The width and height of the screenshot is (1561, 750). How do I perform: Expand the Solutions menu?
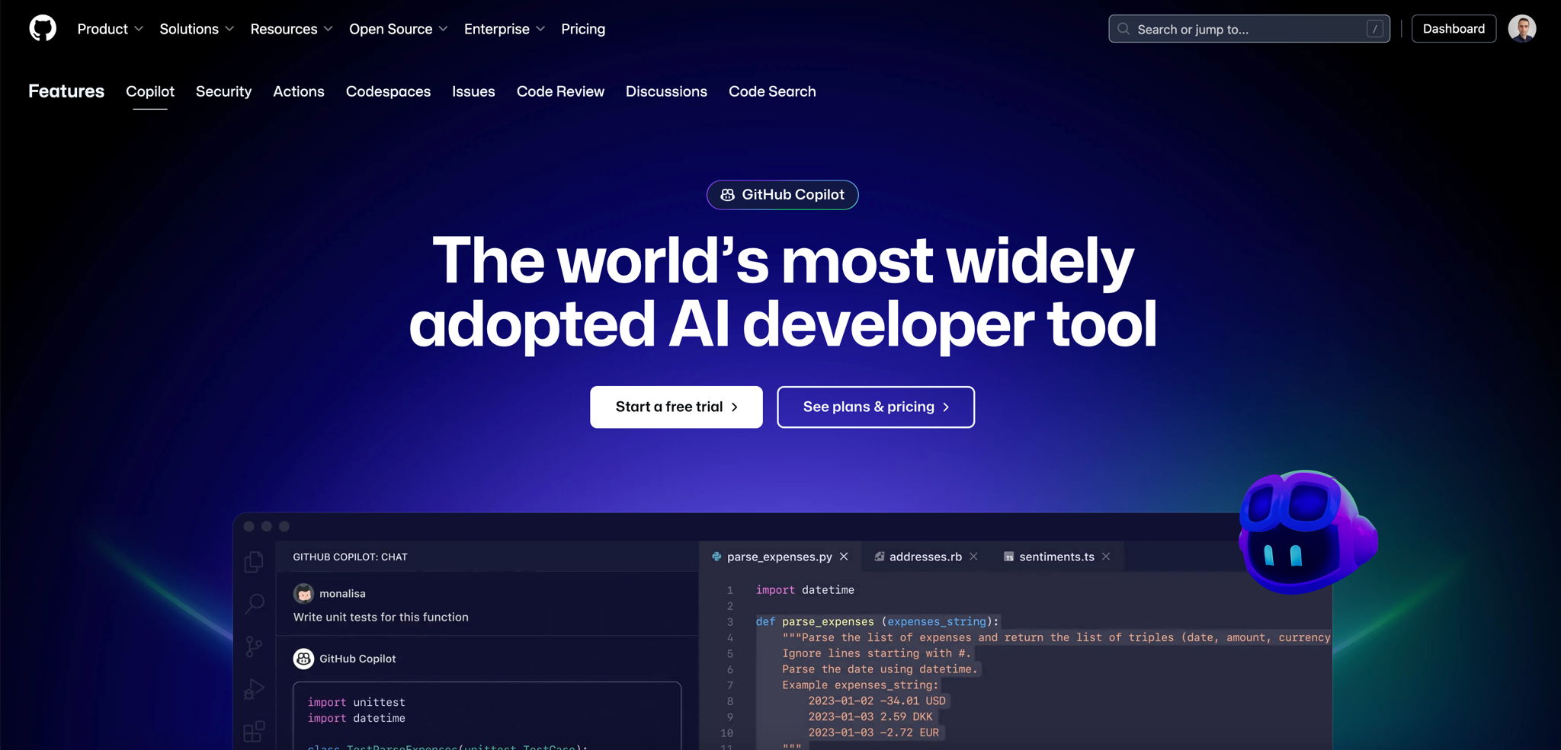[197, 29]
